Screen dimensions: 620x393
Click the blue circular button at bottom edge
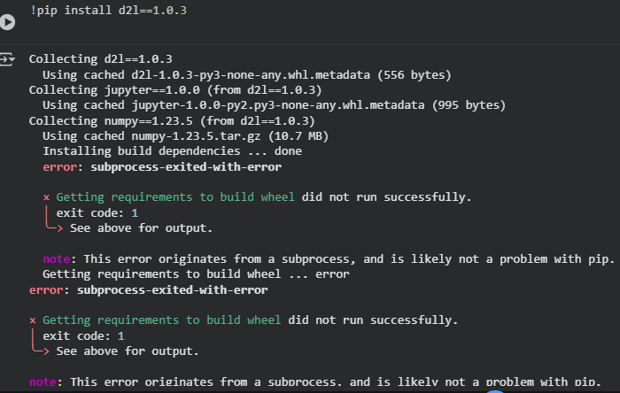pos(494,390)
